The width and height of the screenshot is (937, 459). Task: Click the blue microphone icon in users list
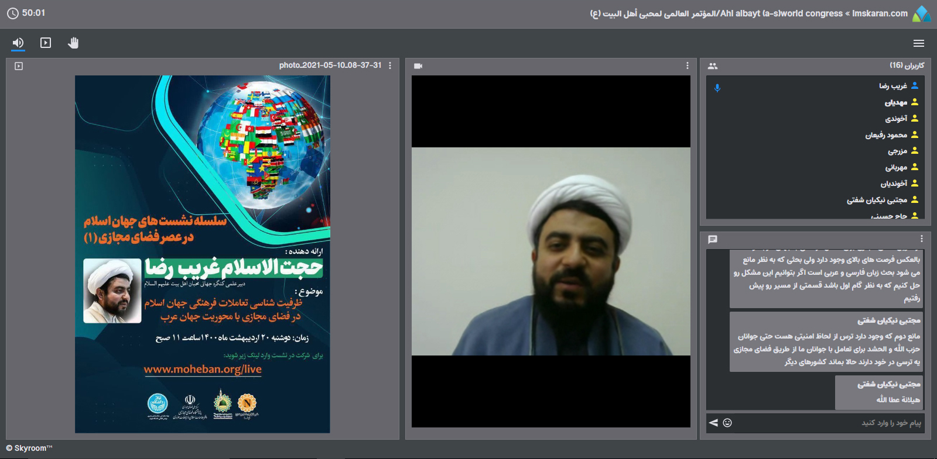[717, 88]
